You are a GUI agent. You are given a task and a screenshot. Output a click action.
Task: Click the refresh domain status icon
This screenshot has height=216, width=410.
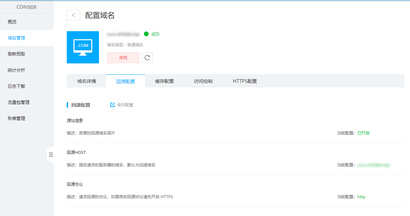tap(147, 58)
